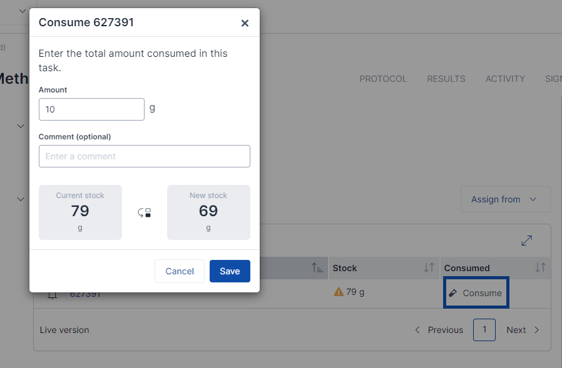Sort by the Consumed column
The height and width of the screenshot is (368, 562).
541,267
